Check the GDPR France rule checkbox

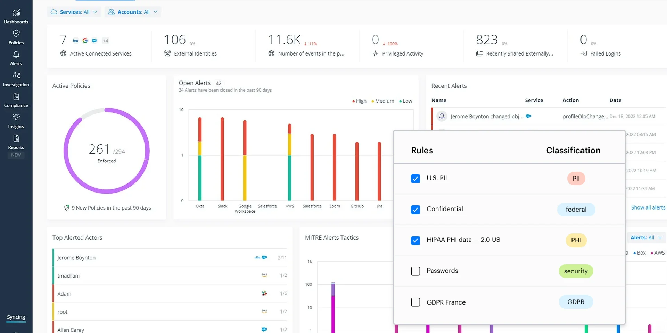click(415, 302)
